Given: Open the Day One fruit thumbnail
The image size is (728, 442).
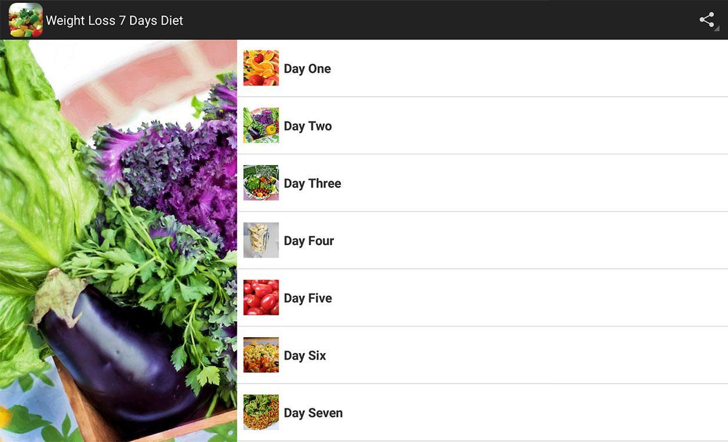Looking at the screenshot, I should 261,68.
